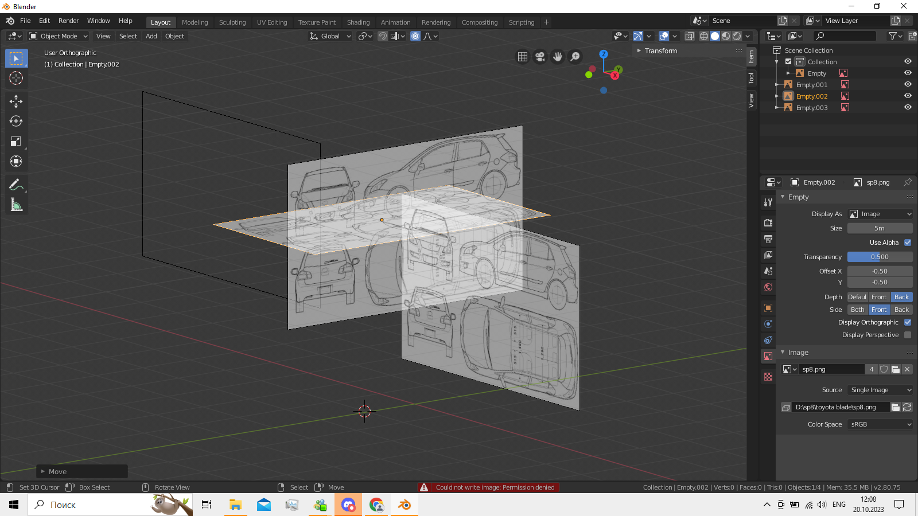
Task: Open the Output properties tab
Action: pyautogui.click(x=768, y=239)
